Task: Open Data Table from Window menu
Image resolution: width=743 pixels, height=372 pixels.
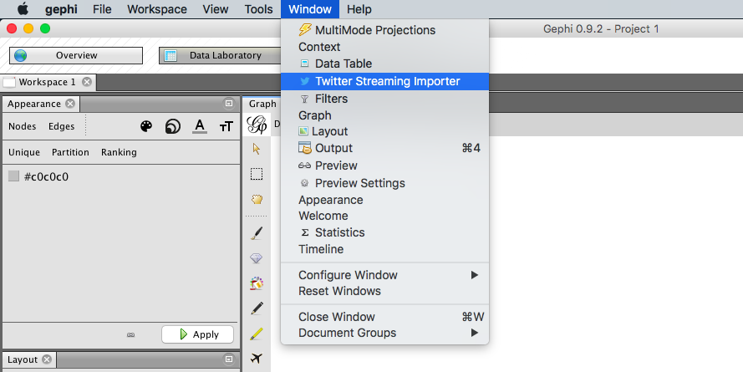Action: point(384,64)
